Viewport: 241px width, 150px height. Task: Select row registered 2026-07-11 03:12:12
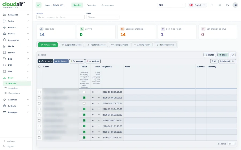click(x=39, y=115)
